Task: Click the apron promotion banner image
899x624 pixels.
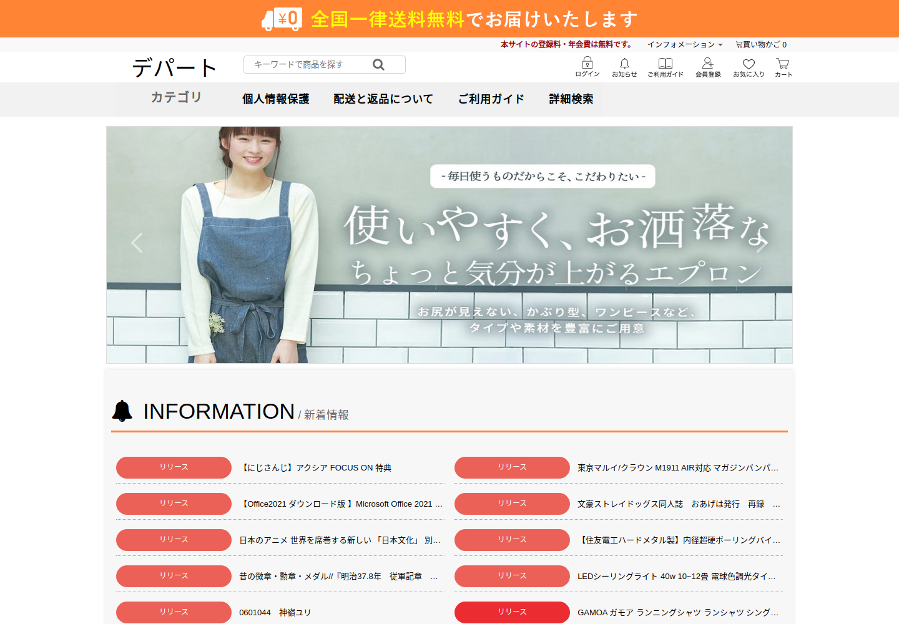Action: click(449, 245)
